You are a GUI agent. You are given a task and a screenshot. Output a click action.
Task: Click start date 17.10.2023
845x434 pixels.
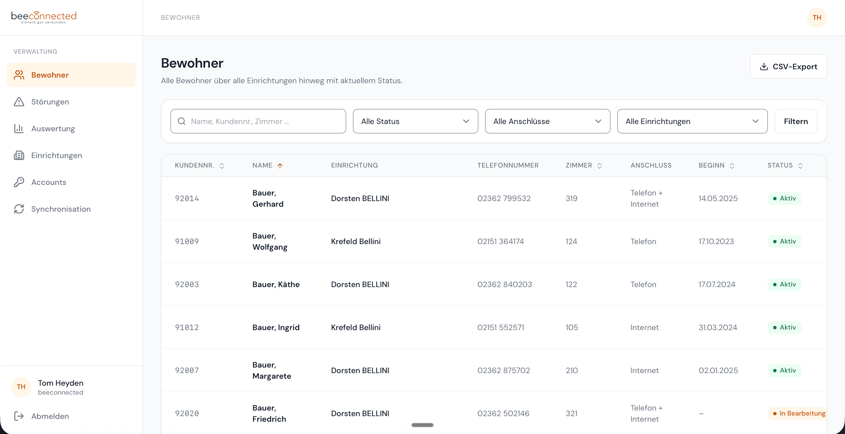tap(716, 241)
